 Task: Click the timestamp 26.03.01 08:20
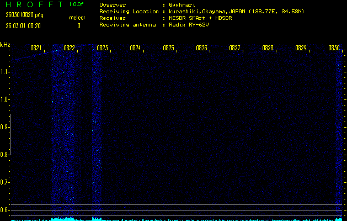(x=23, y=26)
